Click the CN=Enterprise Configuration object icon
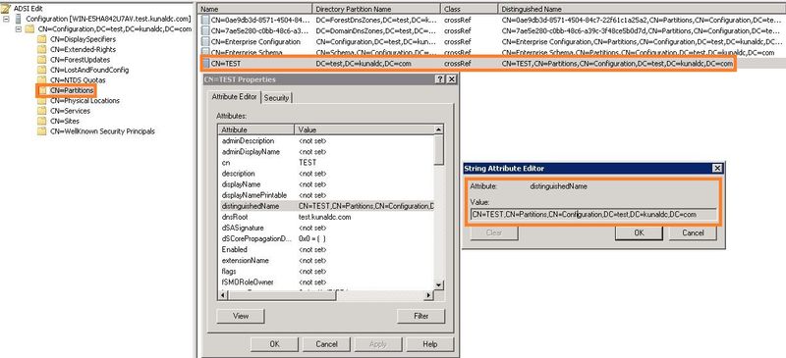Image resolution: width=786 pixels, height=358 pixels. click(205, 41)
